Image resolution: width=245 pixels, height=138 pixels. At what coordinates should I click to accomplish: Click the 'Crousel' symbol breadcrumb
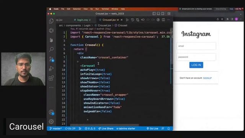click(122, 25)
